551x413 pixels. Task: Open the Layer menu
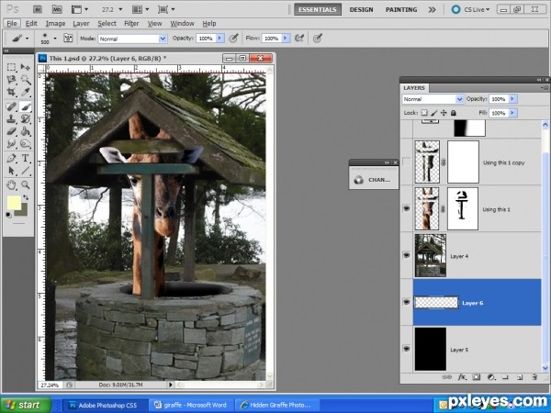[x=81, y=24]
